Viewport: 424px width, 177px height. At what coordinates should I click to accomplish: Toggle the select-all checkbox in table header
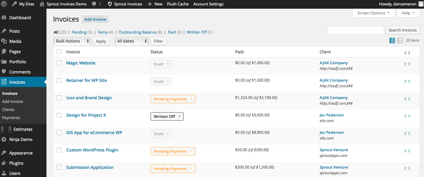[59, 52]
